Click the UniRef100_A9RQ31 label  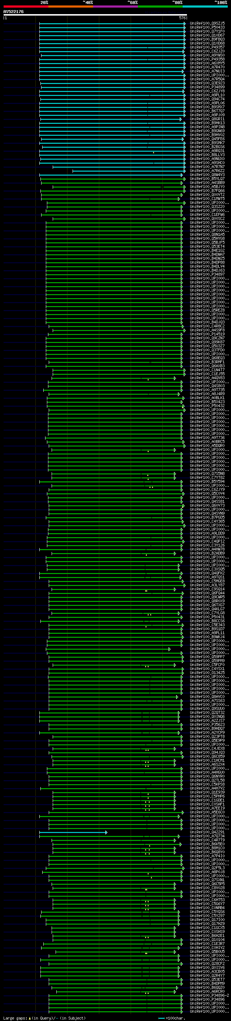point(207,151)
